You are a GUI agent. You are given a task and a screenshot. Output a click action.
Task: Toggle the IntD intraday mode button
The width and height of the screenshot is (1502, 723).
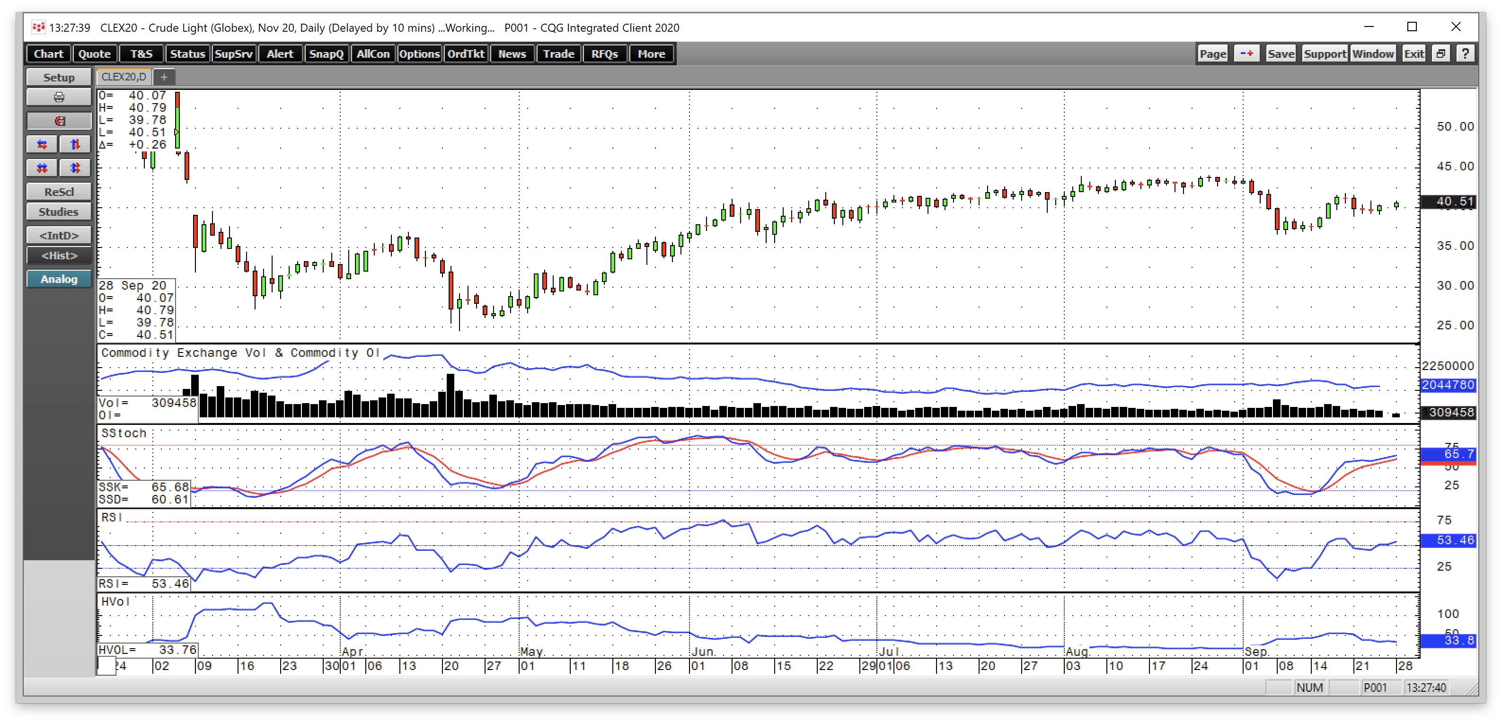tap(59, 236)
